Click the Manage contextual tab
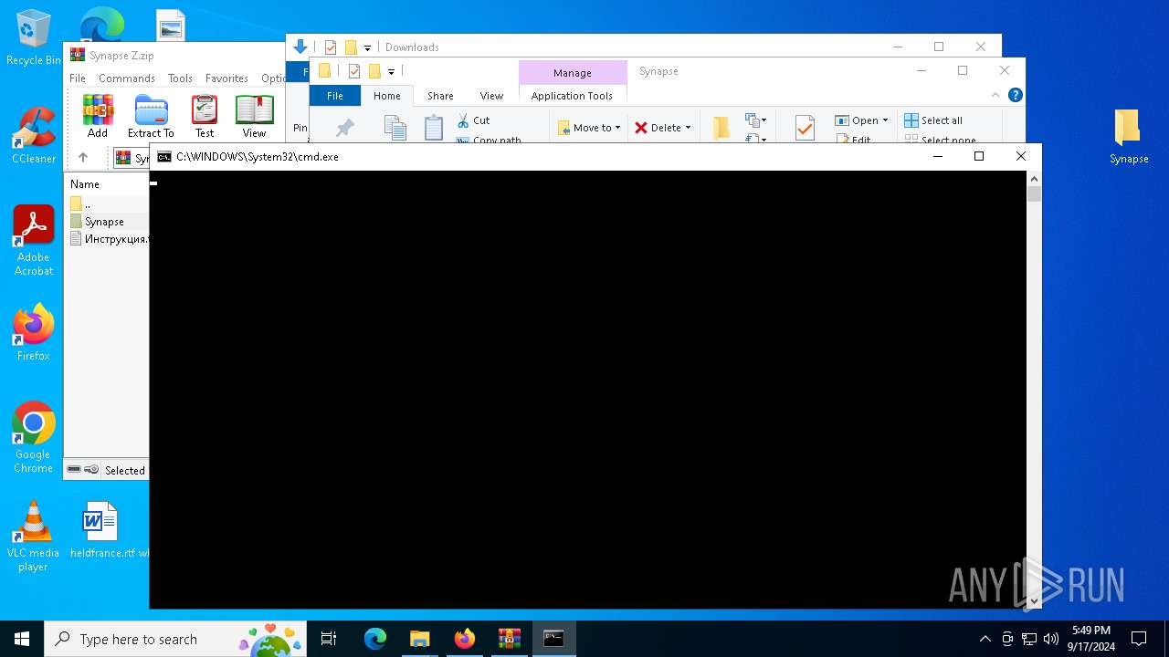 572,73
